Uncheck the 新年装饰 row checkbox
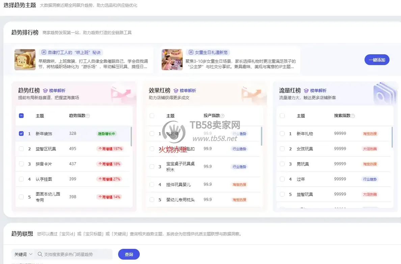This screenshot has height=264, width=401. click(21, 134)
